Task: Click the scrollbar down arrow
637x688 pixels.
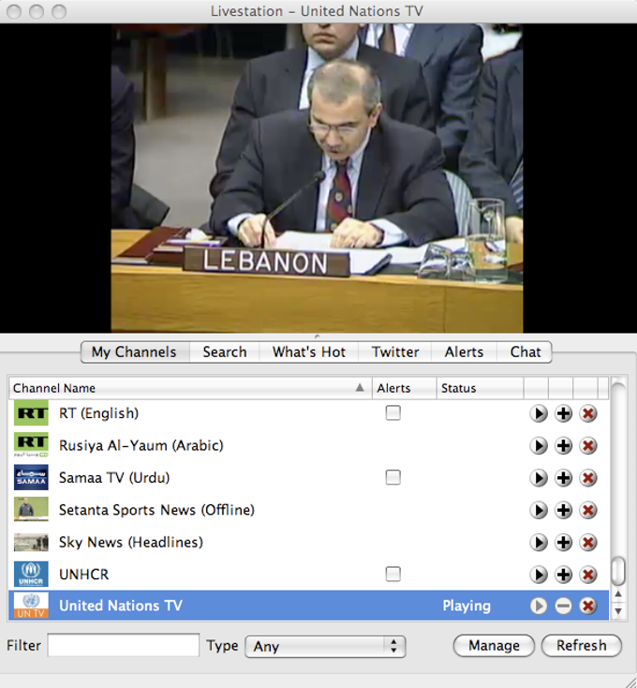Action: pos(618,610)
